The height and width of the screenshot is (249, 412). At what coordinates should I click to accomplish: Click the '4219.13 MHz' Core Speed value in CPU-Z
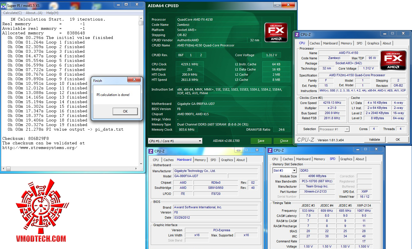pyautogui.click(x=332, y=103)
